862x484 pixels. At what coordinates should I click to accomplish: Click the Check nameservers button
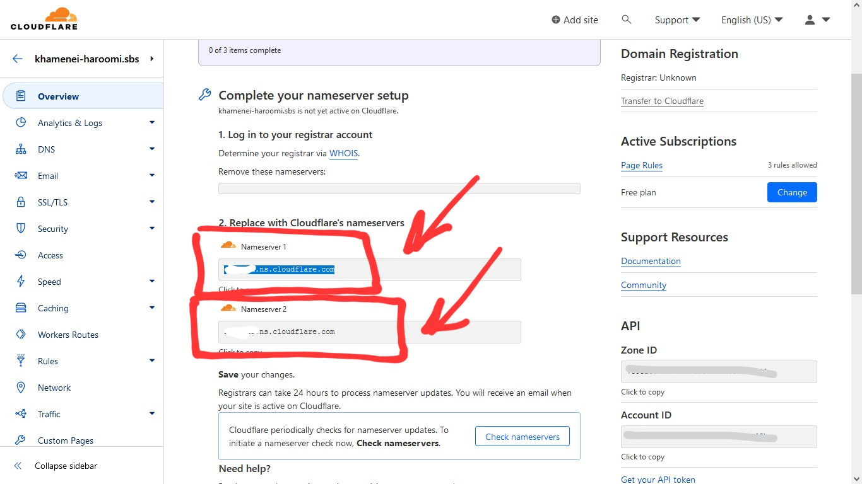522,437
